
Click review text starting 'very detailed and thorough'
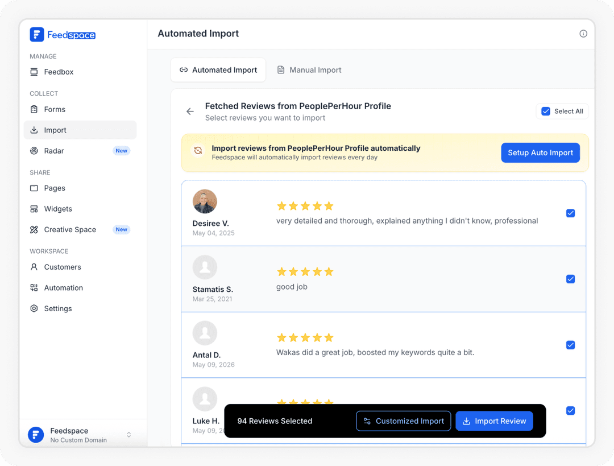click(407, 221)
